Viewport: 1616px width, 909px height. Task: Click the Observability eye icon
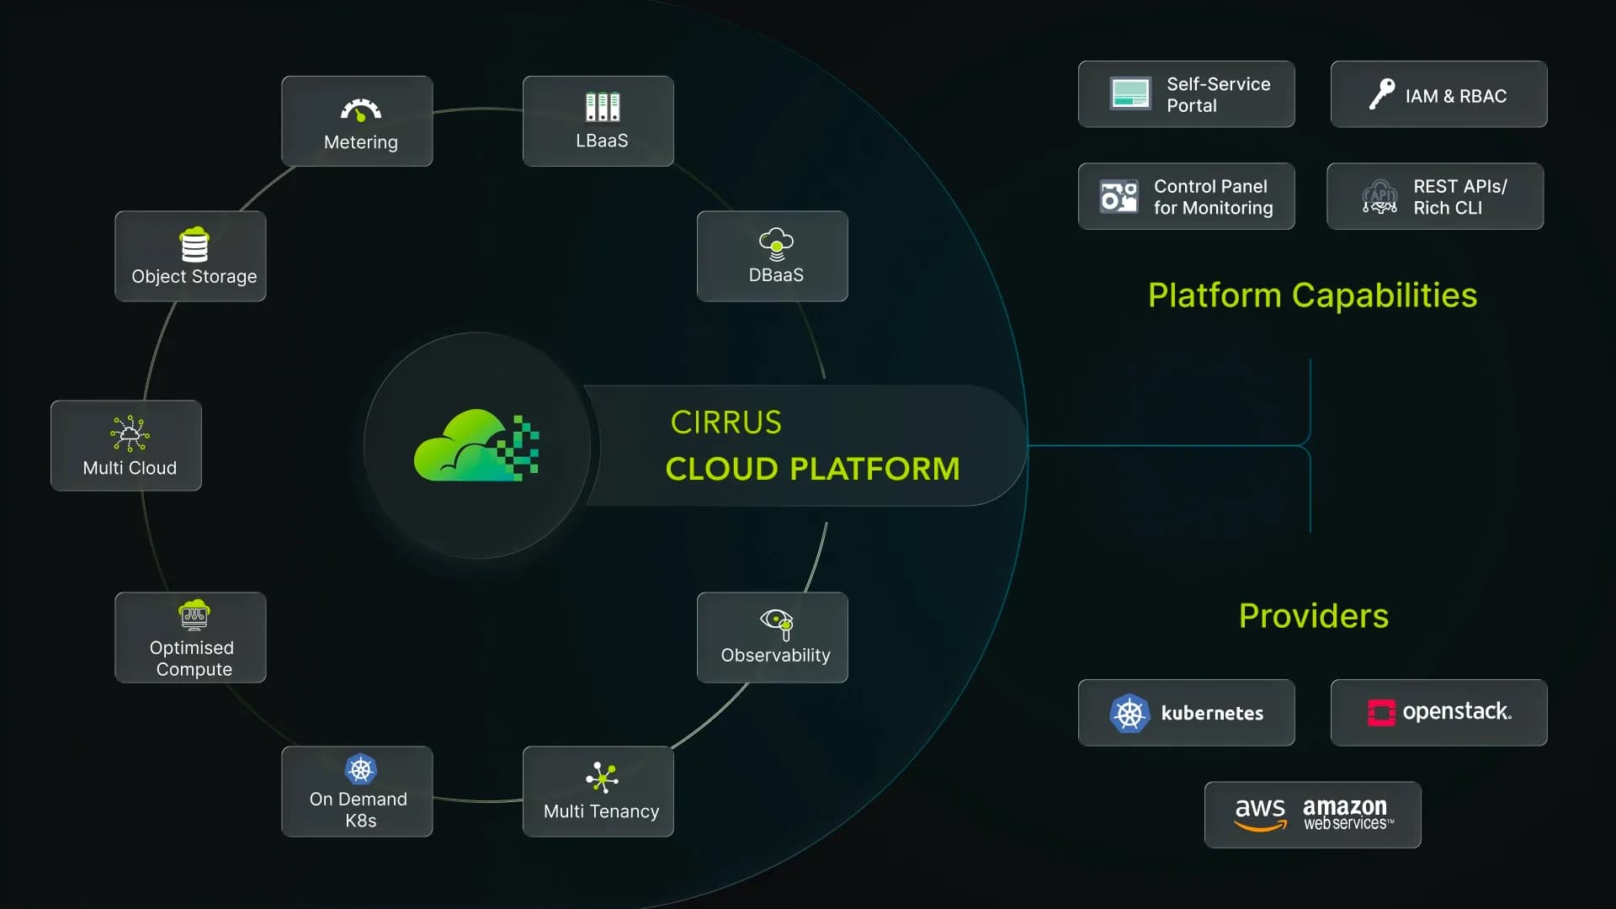coord(777,624)
